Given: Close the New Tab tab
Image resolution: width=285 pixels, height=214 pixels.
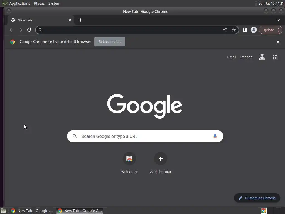Looking at the screenshot, I should [x=70, y=20].
